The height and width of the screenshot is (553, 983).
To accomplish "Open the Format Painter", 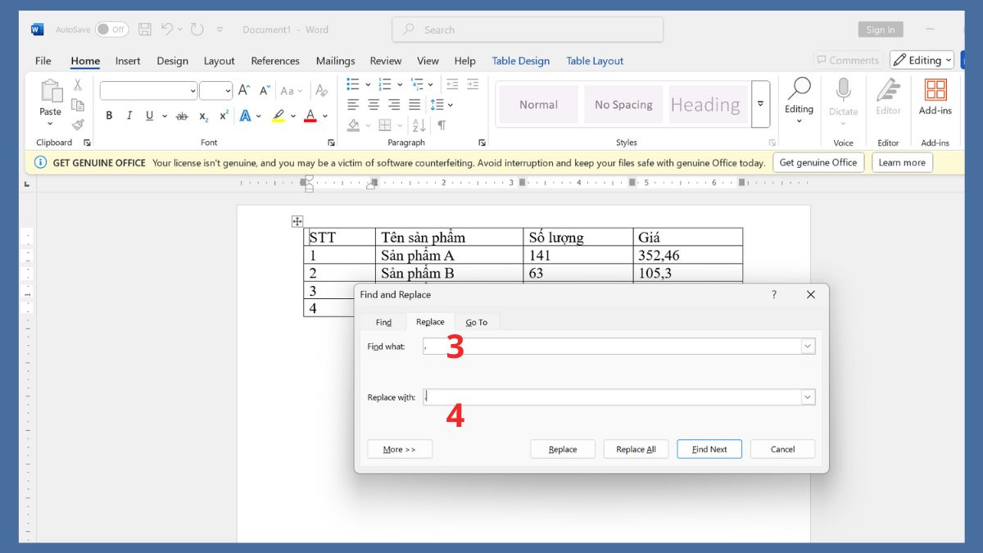I will click(79, 125).
